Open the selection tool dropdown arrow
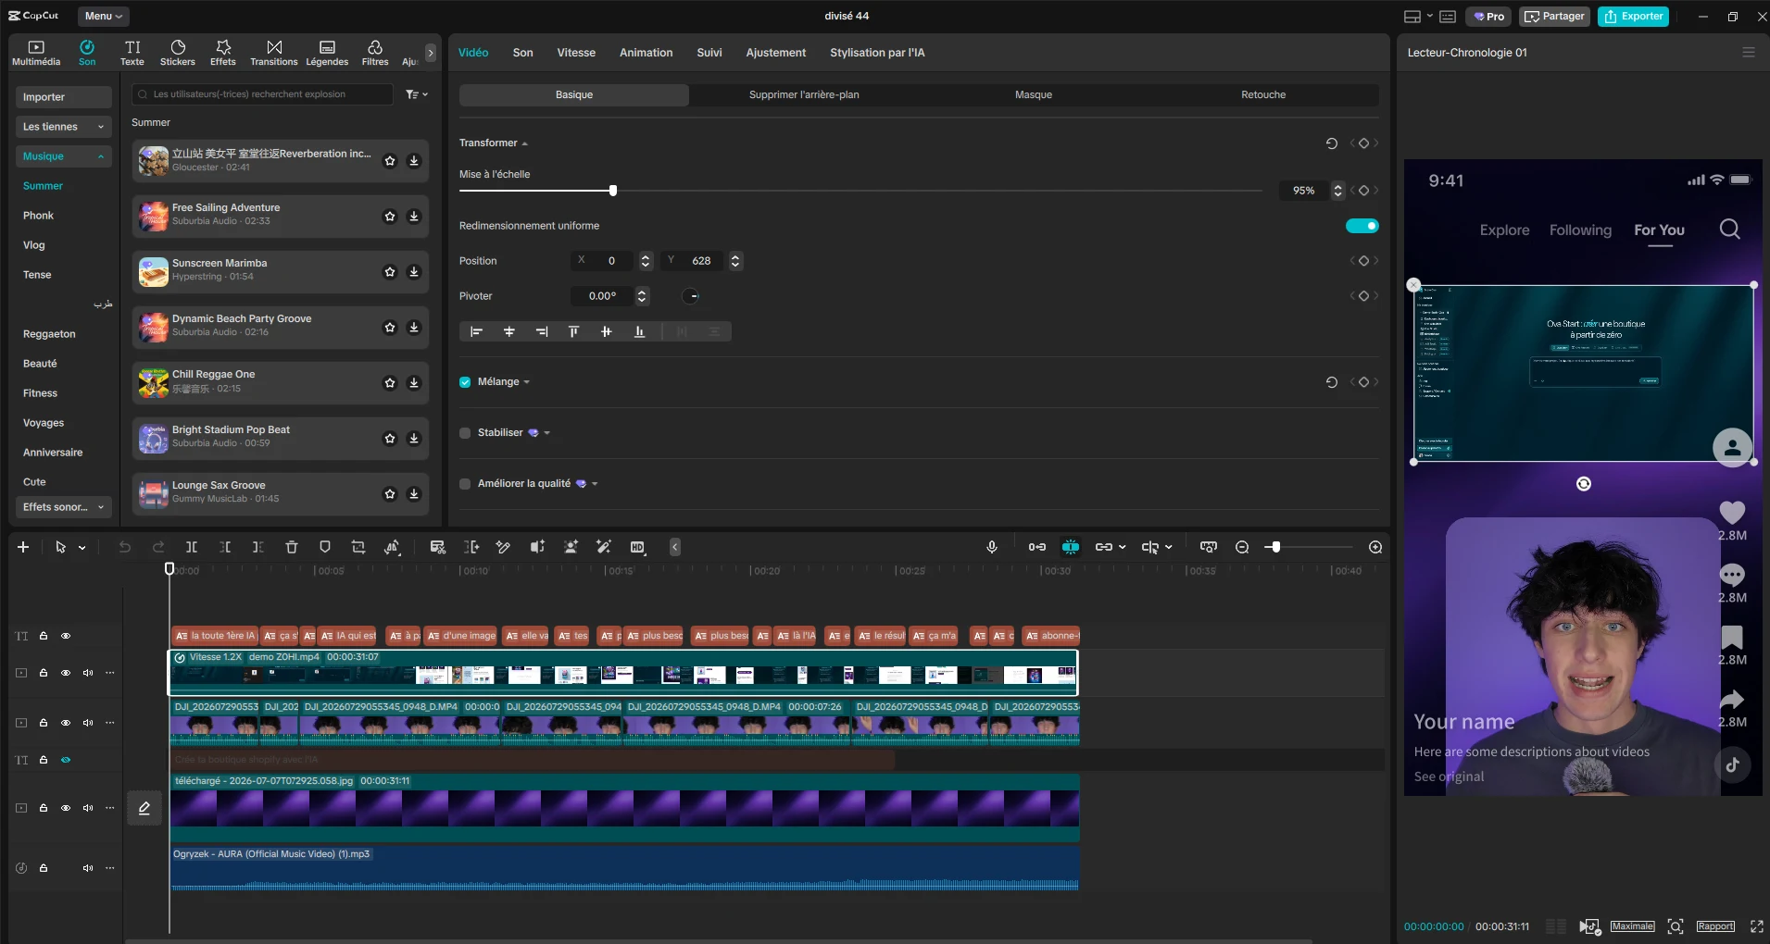1770x944 pixels. tap(82, 548)
